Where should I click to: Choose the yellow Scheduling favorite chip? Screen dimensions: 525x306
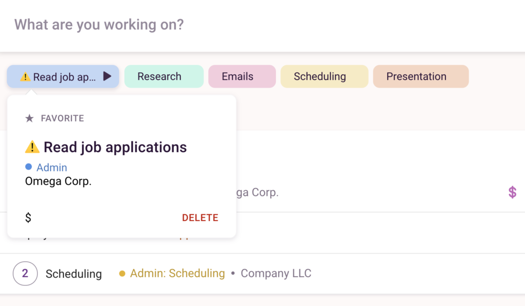coord(319,76)
